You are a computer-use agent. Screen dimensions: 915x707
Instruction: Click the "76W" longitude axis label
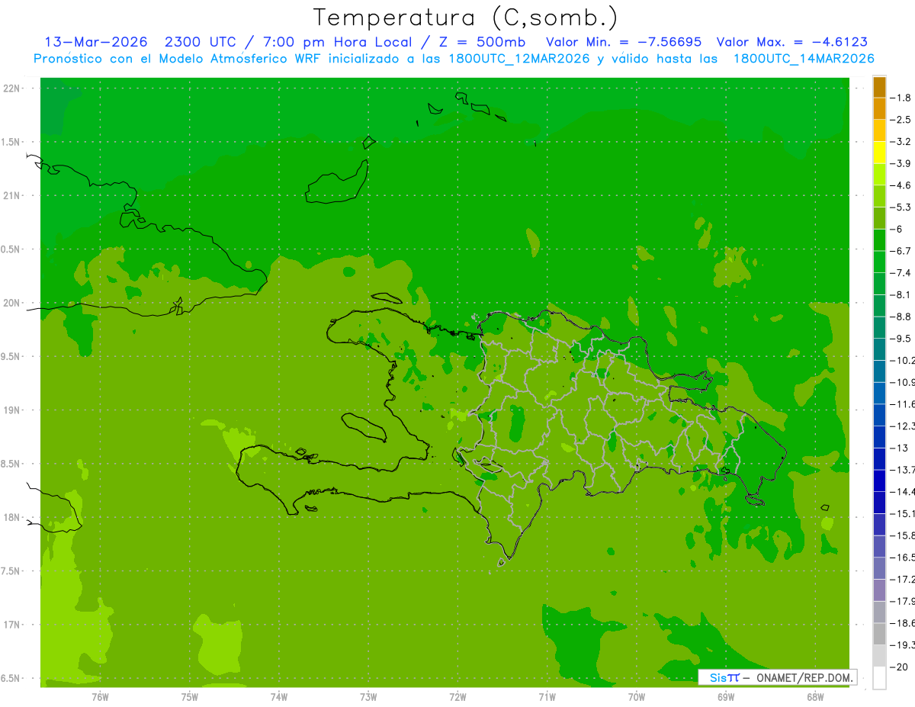[x=100, y=696]
